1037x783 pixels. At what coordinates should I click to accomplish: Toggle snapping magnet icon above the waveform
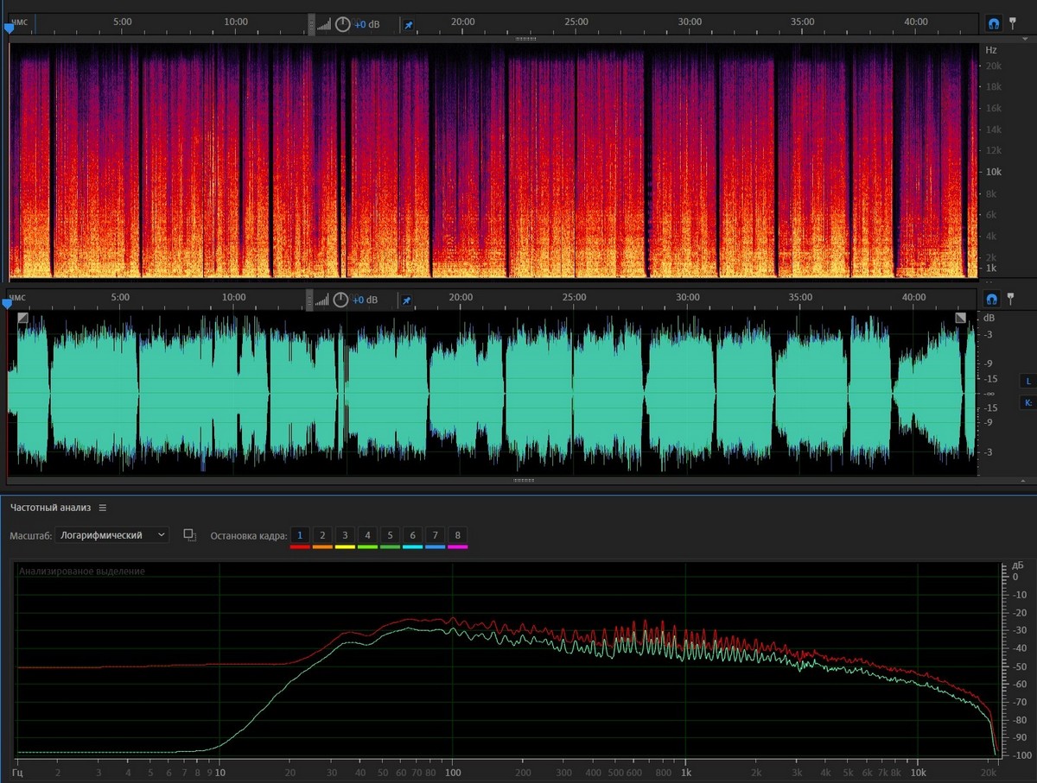[992, 299]
